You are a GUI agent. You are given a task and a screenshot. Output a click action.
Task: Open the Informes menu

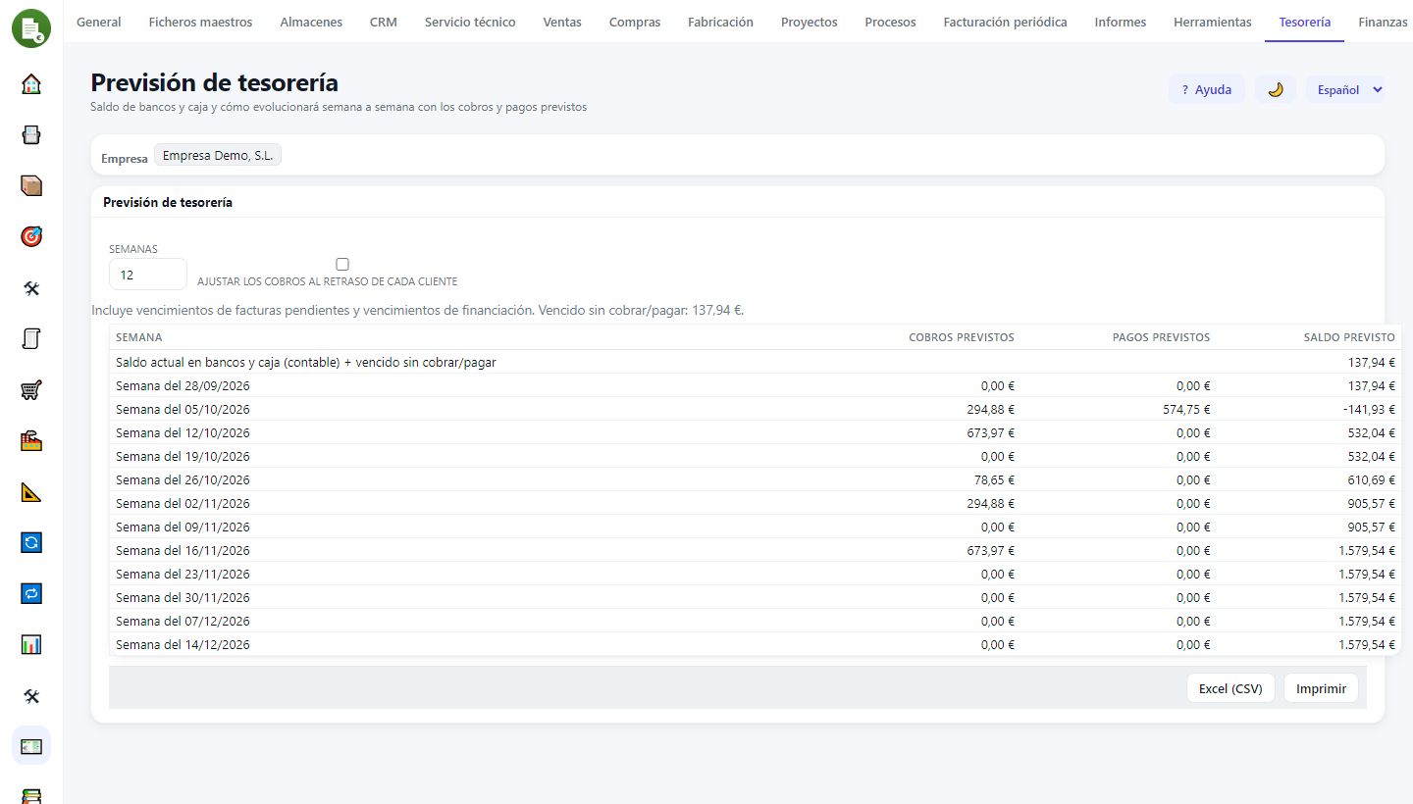coord(1121,22)
